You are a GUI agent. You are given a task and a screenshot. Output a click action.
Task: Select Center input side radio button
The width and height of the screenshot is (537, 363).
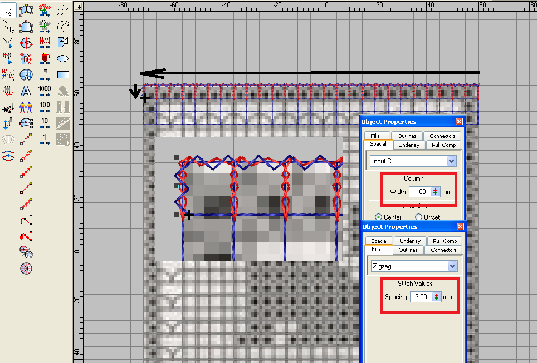[379, 217]
